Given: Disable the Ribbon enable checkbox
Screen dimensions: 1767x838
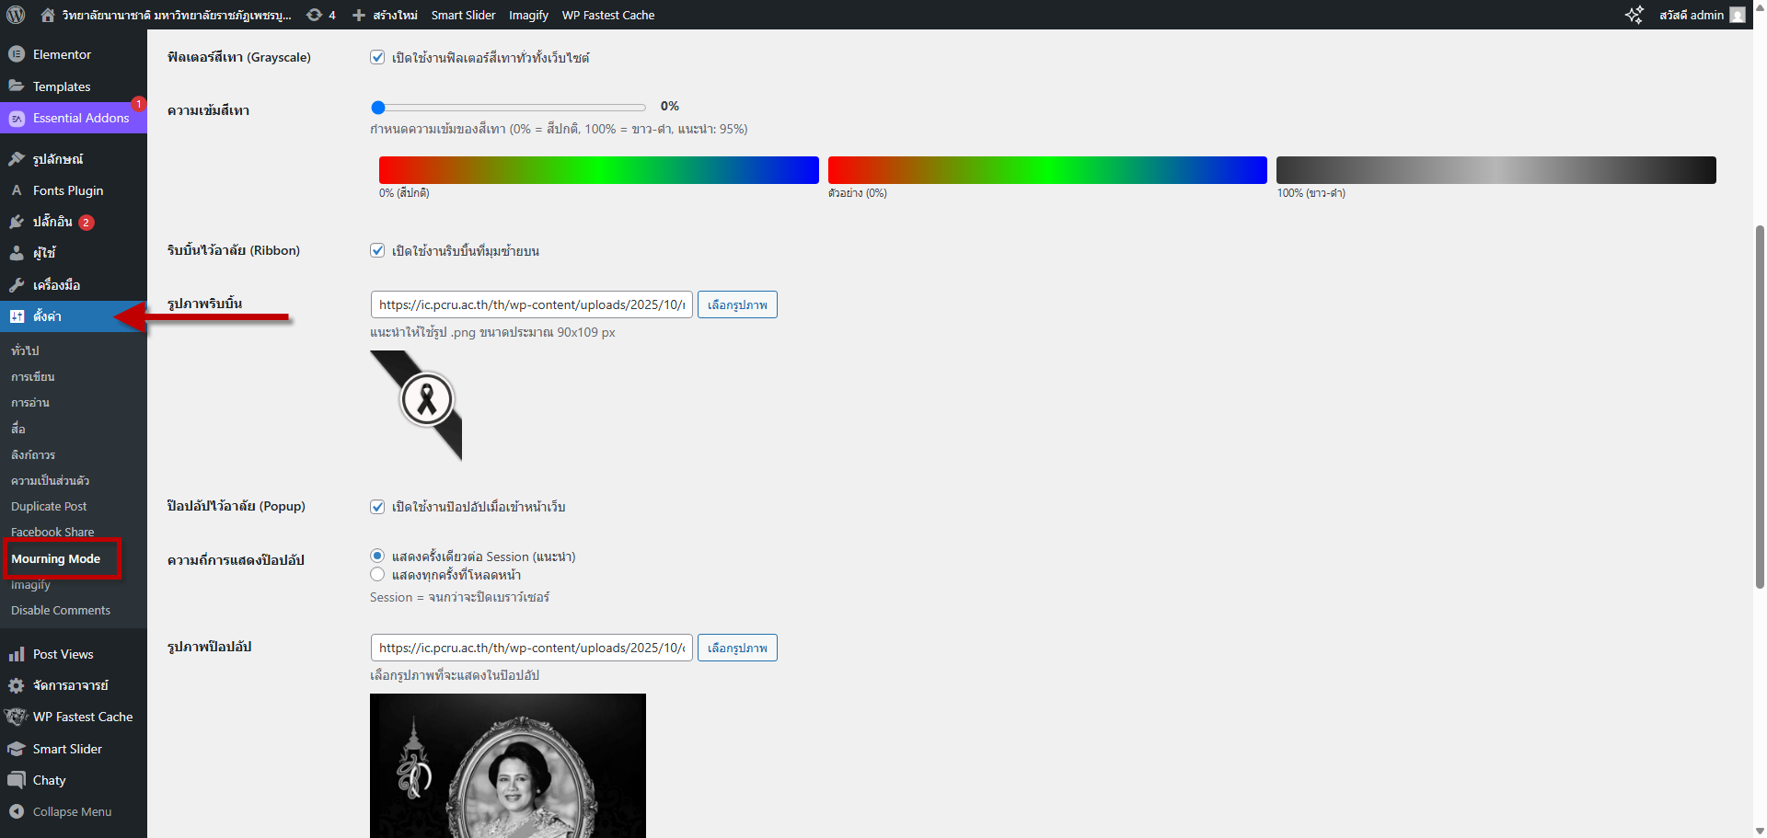Looking at the screenshot, I should coord(377,250).
